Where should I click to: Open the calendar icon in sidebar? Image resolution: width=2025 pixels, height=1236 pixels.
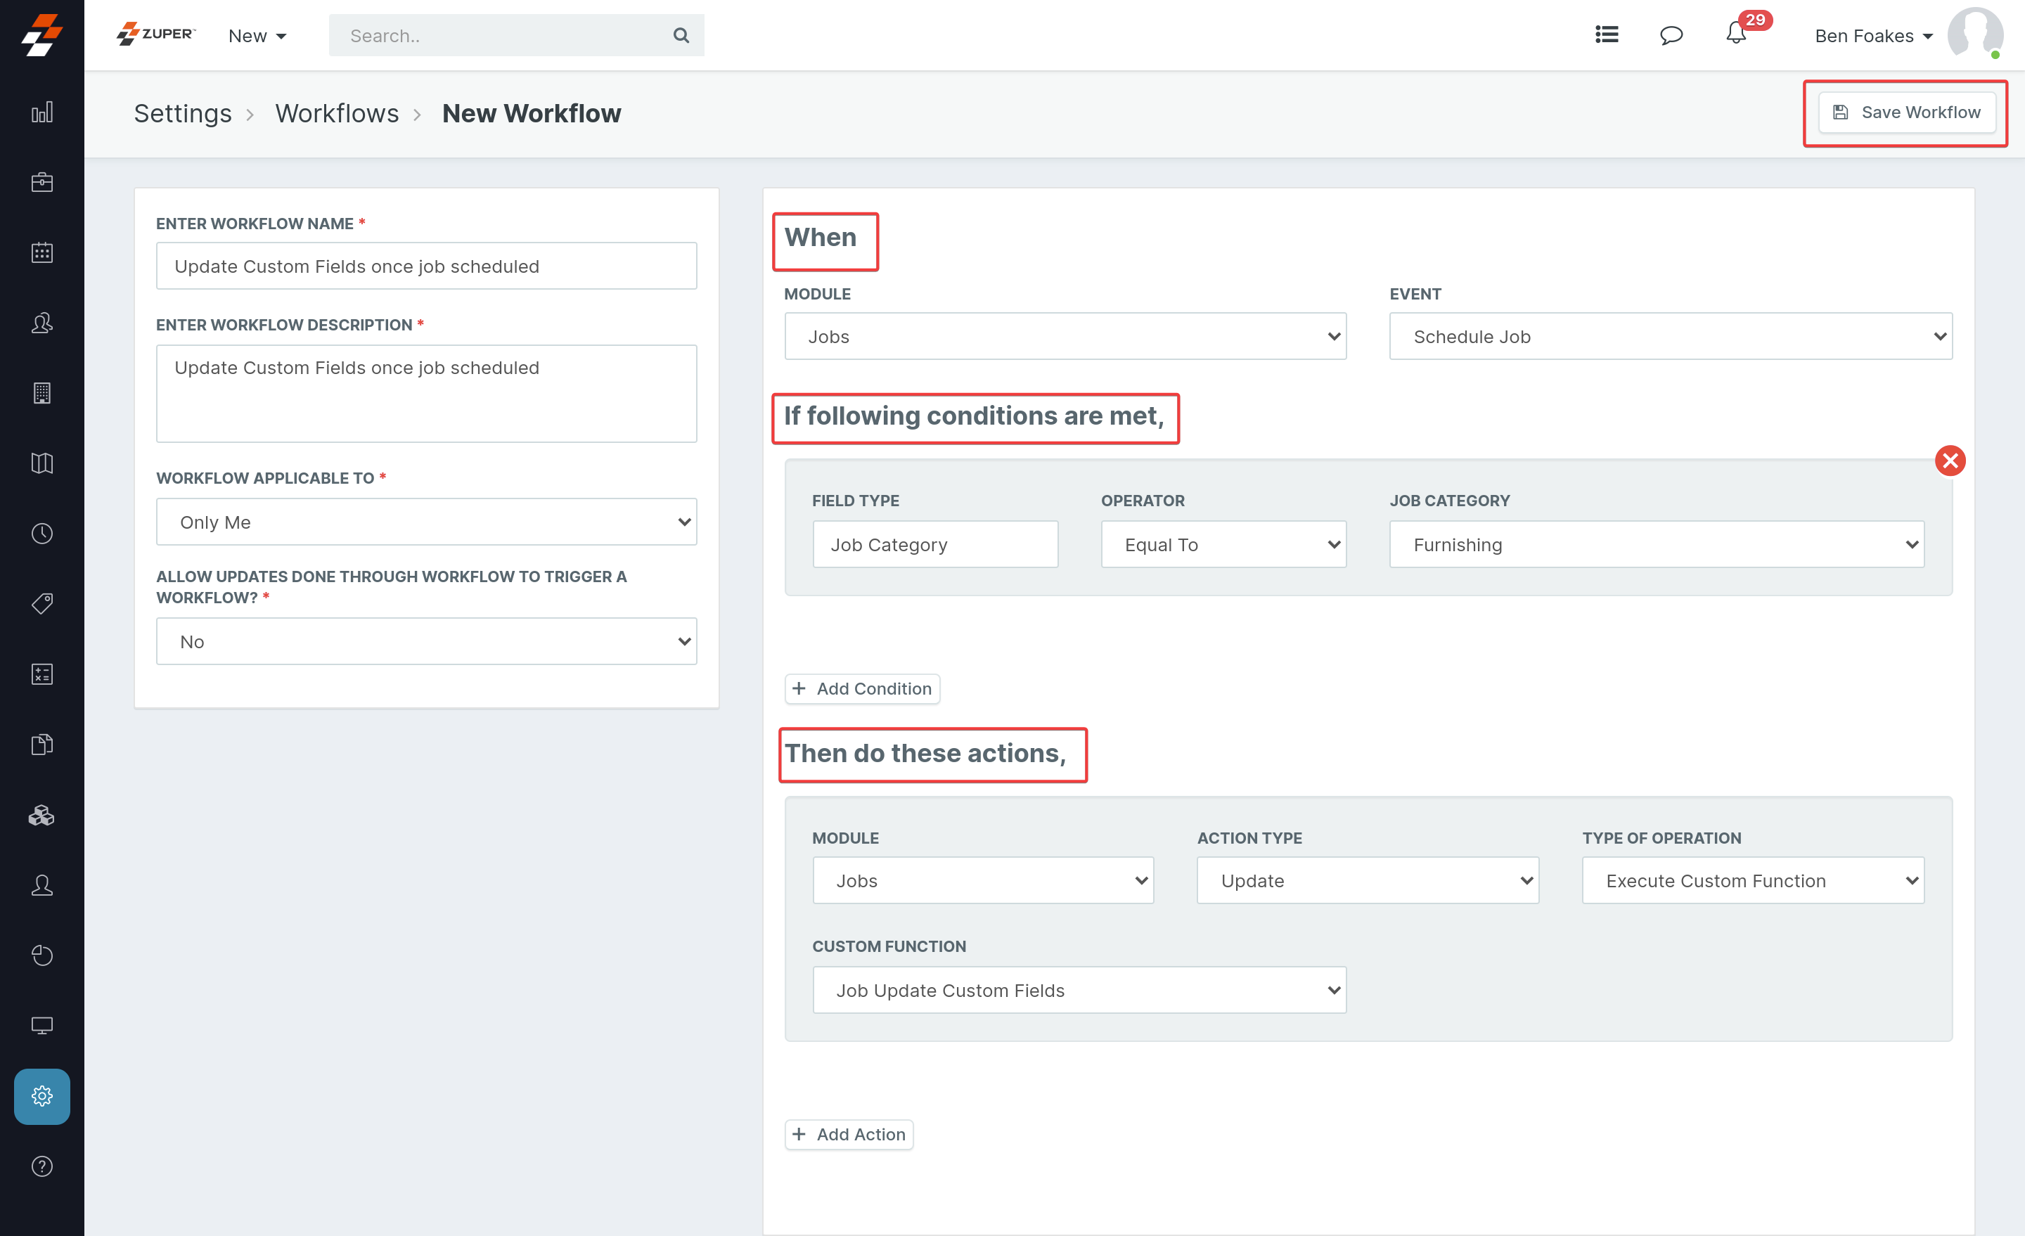point(42,252)
